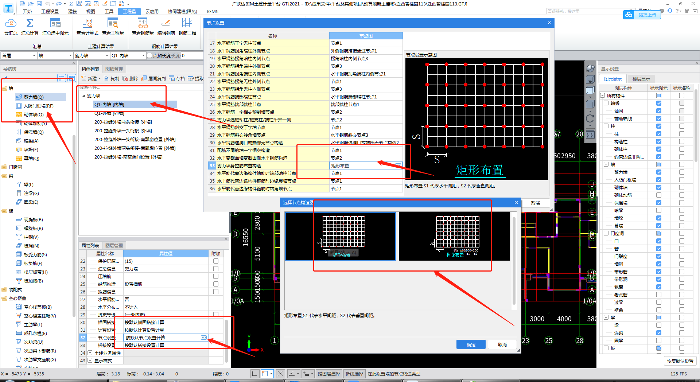Click the cross-hair snap icon in status bar
700x382 pixels.
tap(280, 374)
